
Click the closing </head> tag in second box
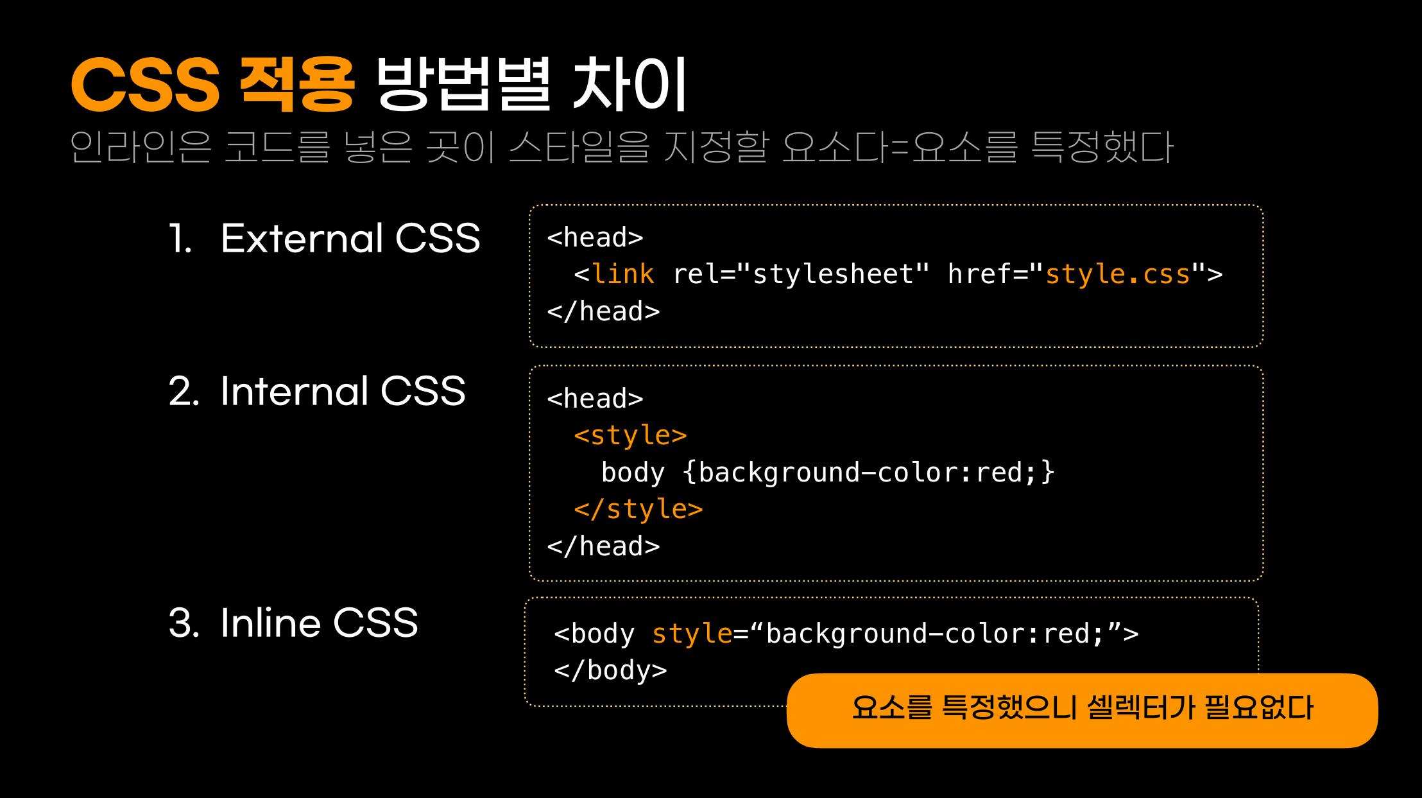coord(603,546)
